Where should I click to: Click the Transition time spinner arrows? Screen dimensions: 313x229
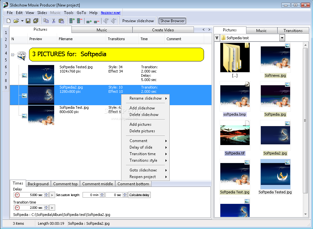(x=46, y=208)
